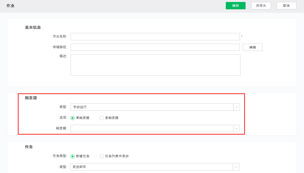Choose the 任务列表中添加 radio option

[102, 156]
